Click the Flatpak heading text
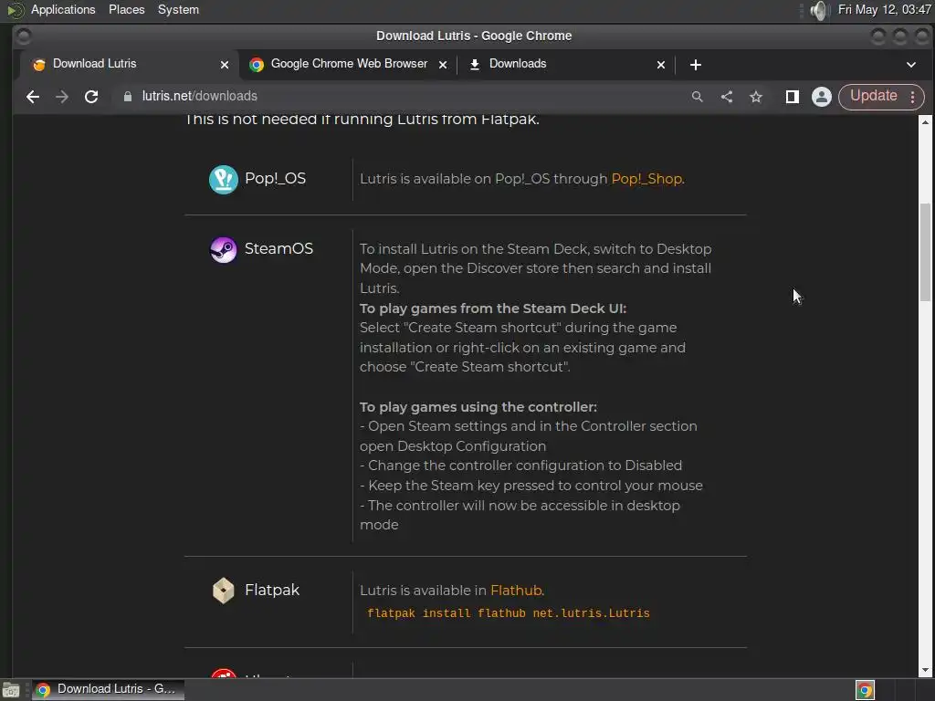Screen dimensions: 935x701 click(272, 590)
